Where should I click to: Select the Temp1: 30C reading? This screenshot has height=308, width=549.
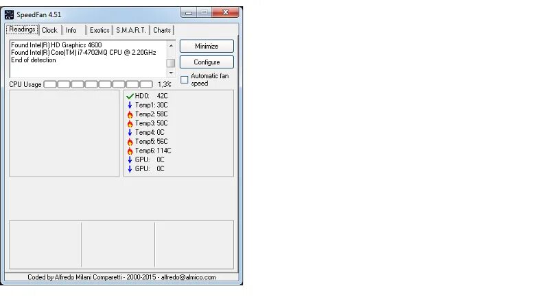151,105
